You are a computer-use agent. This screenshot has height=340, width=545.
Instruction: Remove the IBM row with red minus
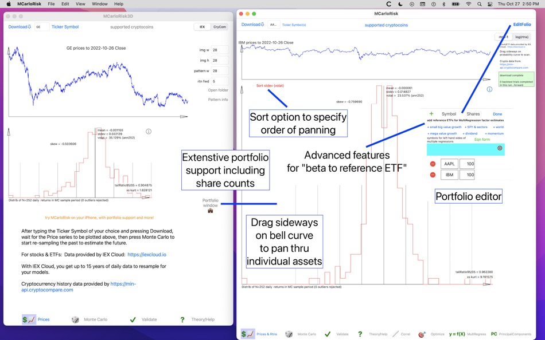coord(433,175)
